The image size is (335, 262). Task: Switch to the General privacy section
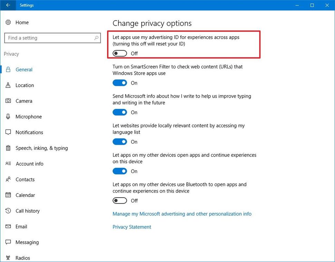point(23,69)
